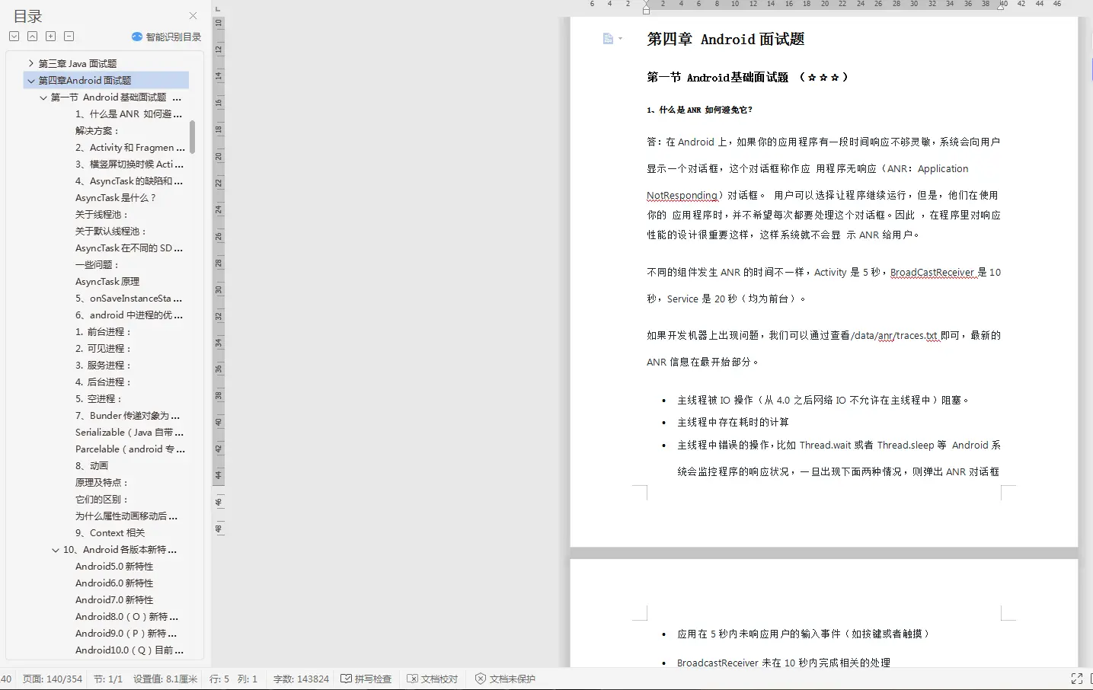The width and height of the screenshot is (1093, 690).
Task: Collapse 10、Android 各版本新特 node
Action: (56, 550)
